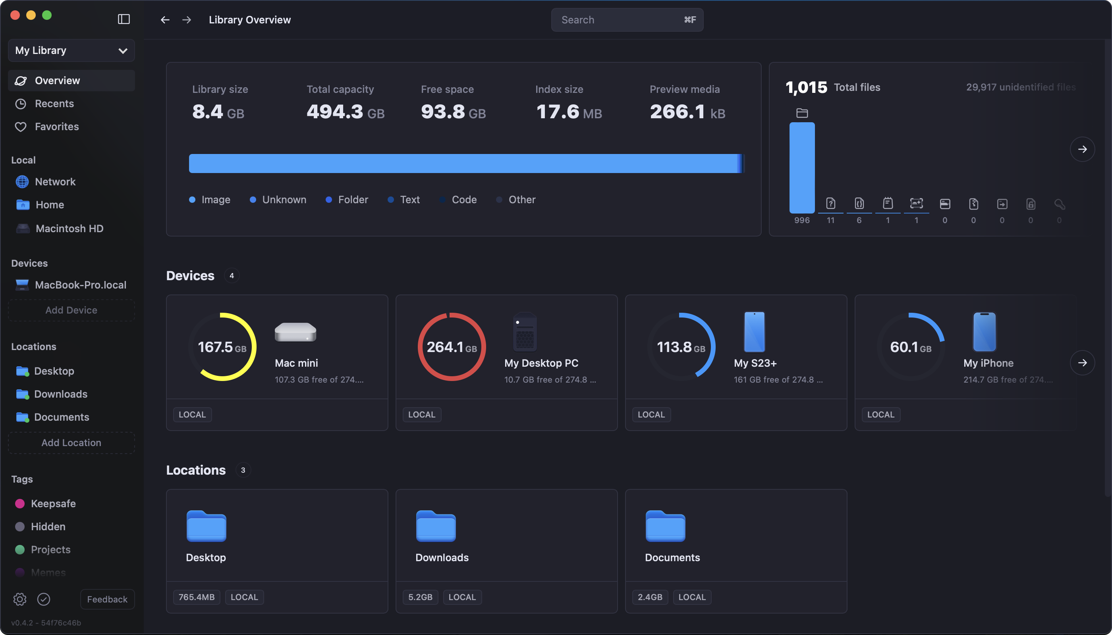Click the back navigation arrow
The image size is (1112, 635).
point(165,19)
